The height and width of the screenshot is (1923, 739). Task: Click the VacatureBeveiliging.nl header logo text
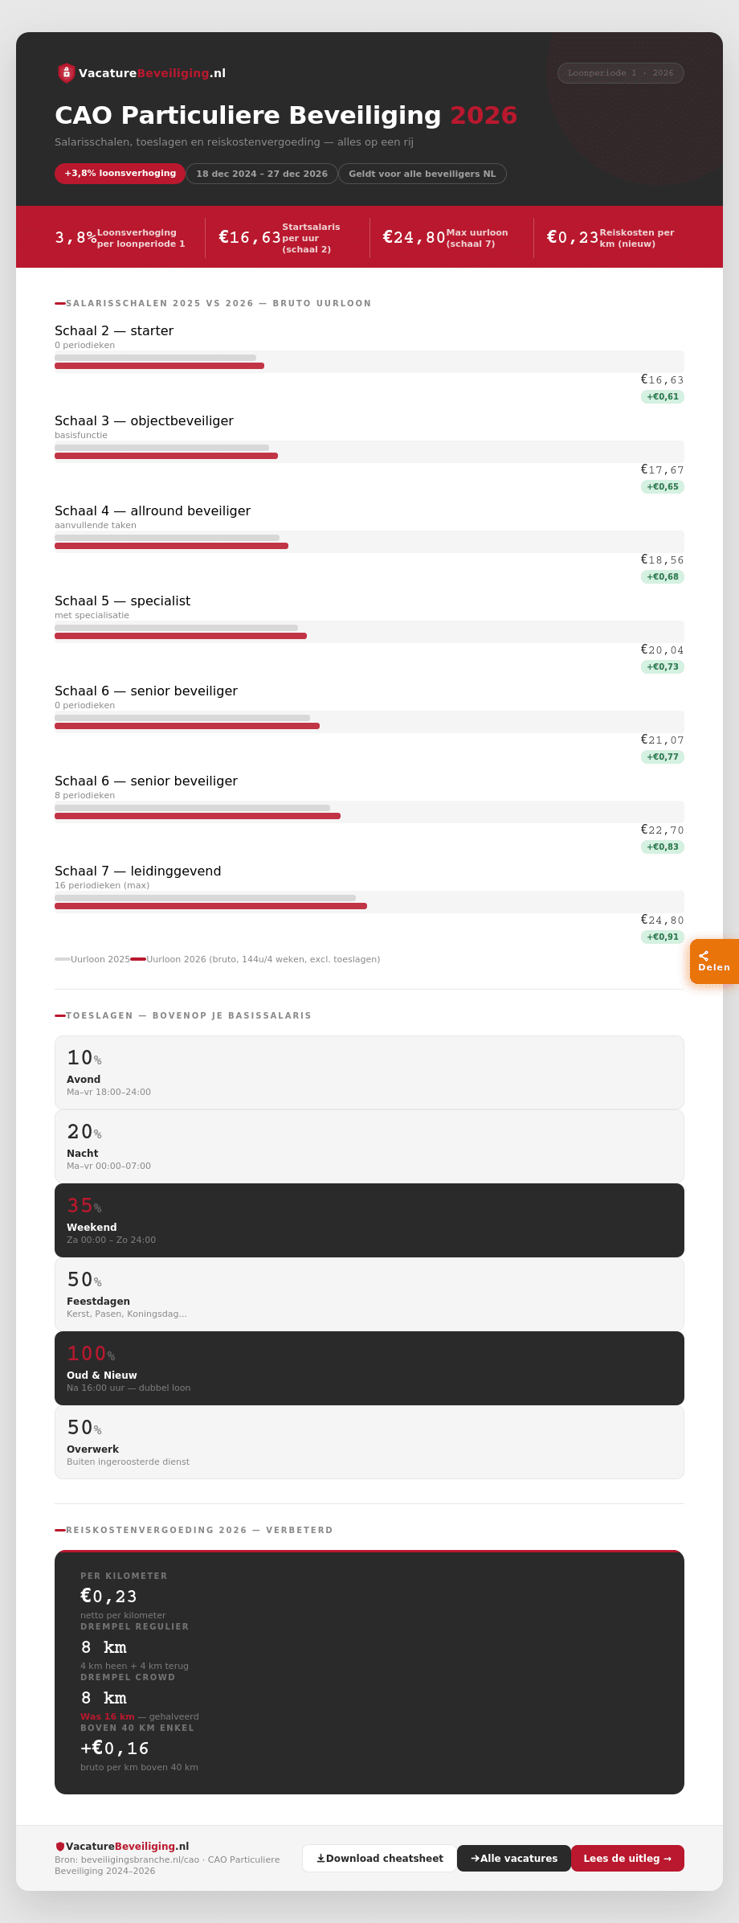152,73
